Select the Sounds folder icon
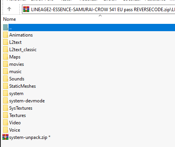 click(x=5, y=79)
